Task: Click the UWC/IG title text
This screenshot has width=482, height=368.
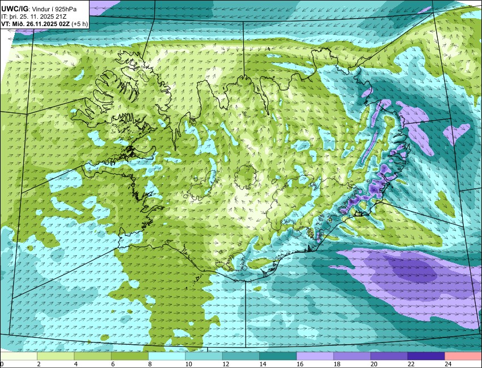Action: click(x=14, y=9)
